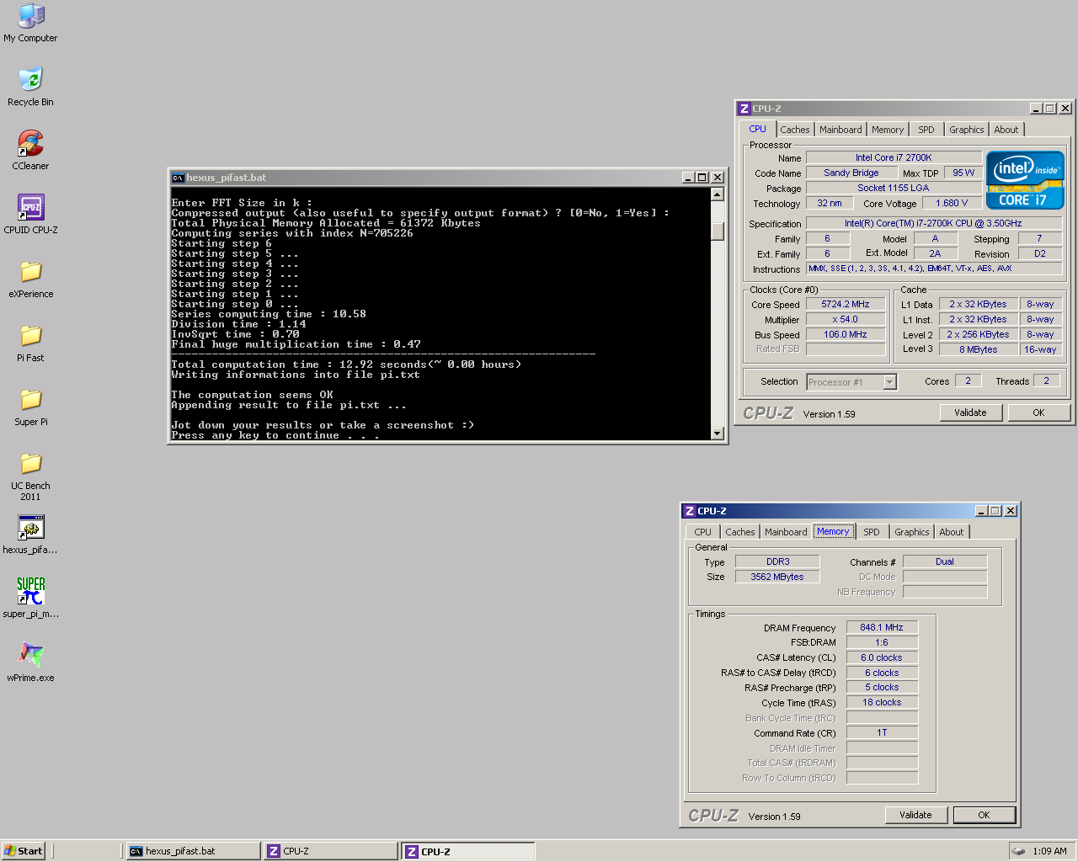Expand the Processor #1 selection dropdown
This screenshot has height=862, width=1078.
pyautogui.click(x=889, y=382)
